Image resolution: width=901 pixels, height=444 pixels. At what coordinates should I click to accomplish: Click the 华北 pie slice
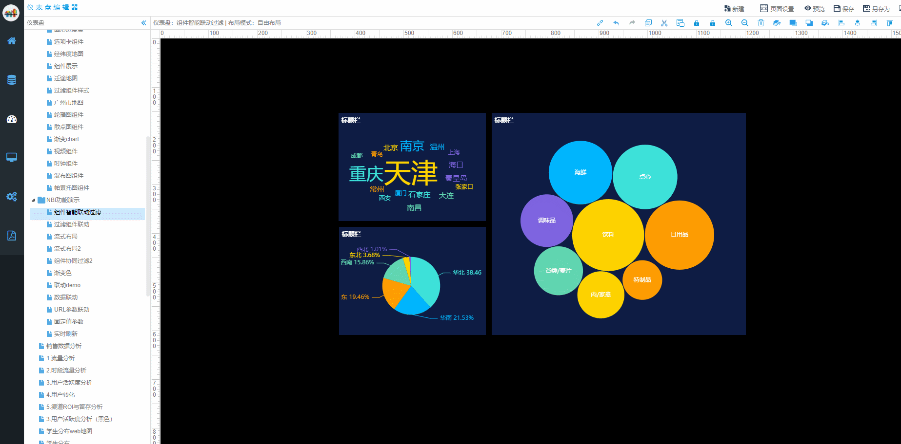click(424, 281)
